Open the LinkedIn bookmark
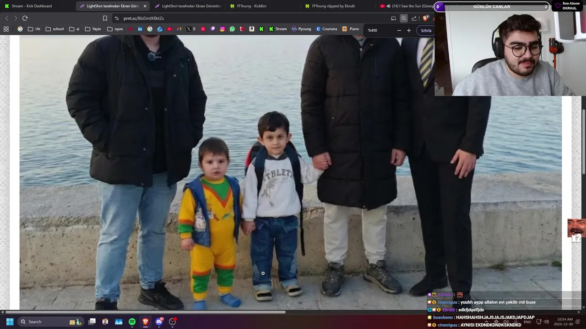The width and height of the screenshot is (586, 329). coord(140,29)
